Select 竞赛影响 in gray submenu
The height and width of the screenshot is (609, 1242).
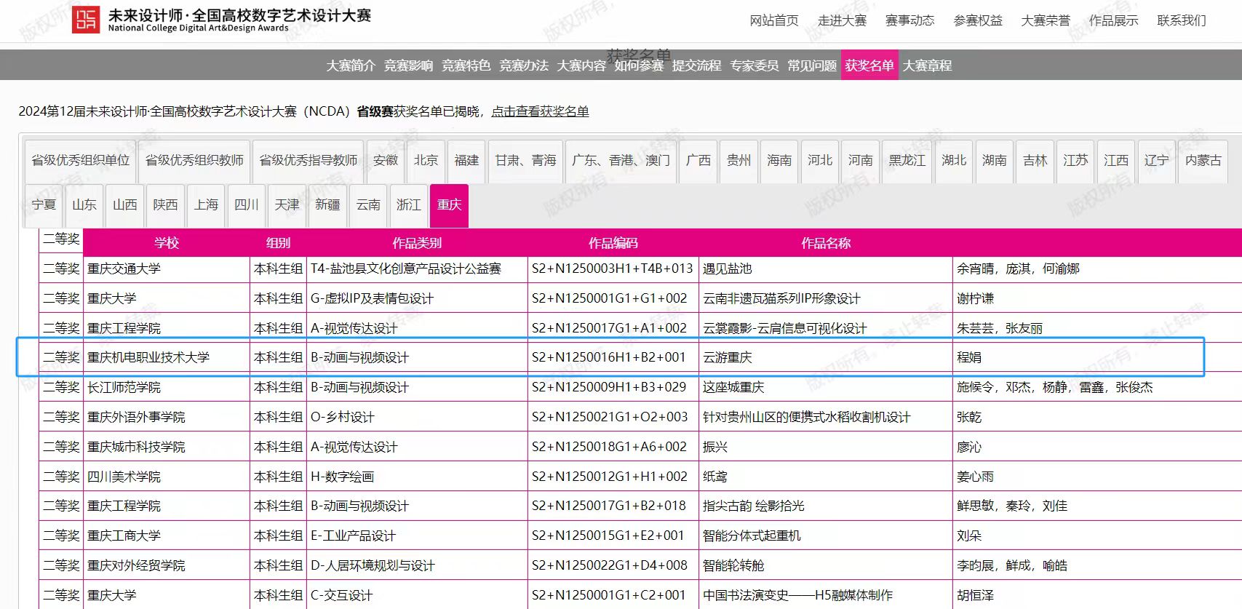click(x=408, y=65)
